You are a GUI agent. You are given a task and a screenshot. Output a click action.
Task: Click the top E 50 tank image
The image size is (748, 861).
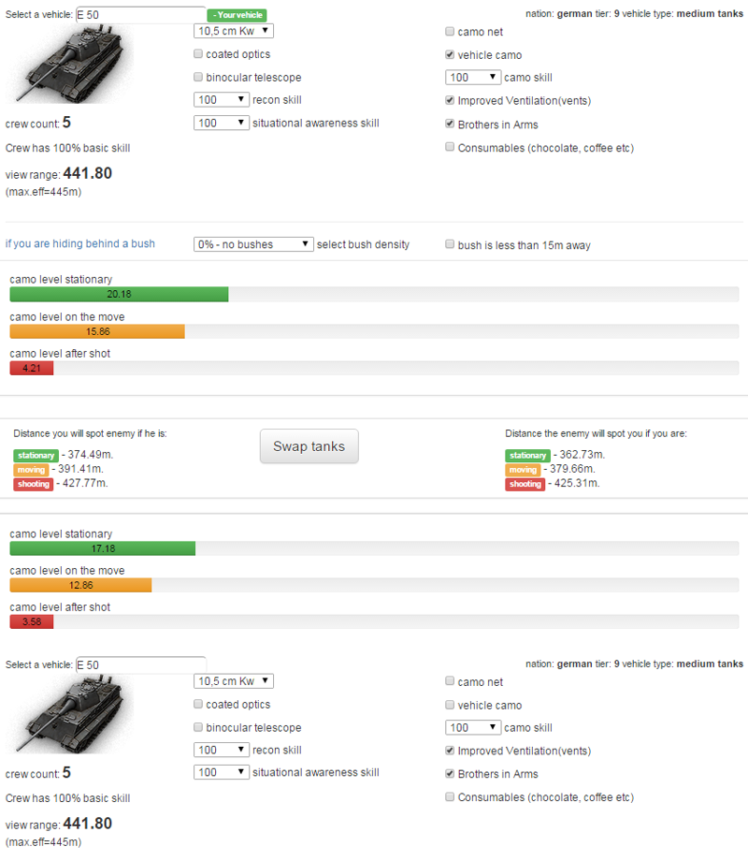click(70, 64)
